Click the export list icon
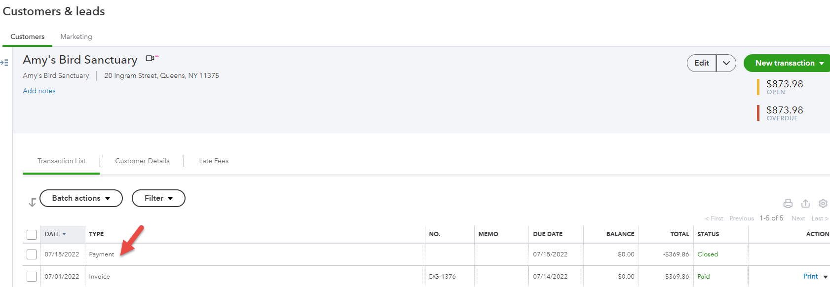 (805, 203)
